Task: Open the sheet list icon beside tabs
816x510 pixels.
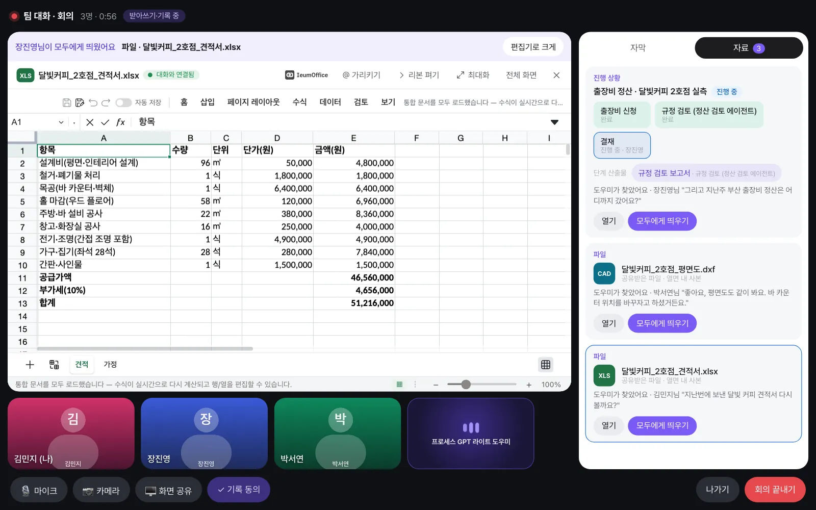Action: coord(54,364)
